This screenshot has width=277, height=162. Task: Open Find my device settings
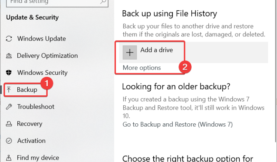[x=38, y=158]
